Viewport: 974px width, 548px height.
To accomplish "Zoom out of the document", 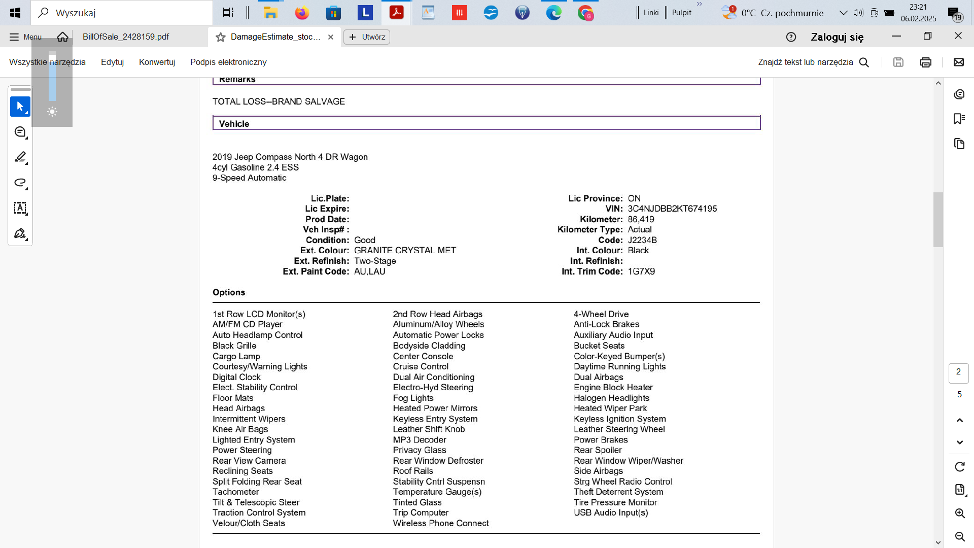I will pyautogui.click(x=959, y=536).
